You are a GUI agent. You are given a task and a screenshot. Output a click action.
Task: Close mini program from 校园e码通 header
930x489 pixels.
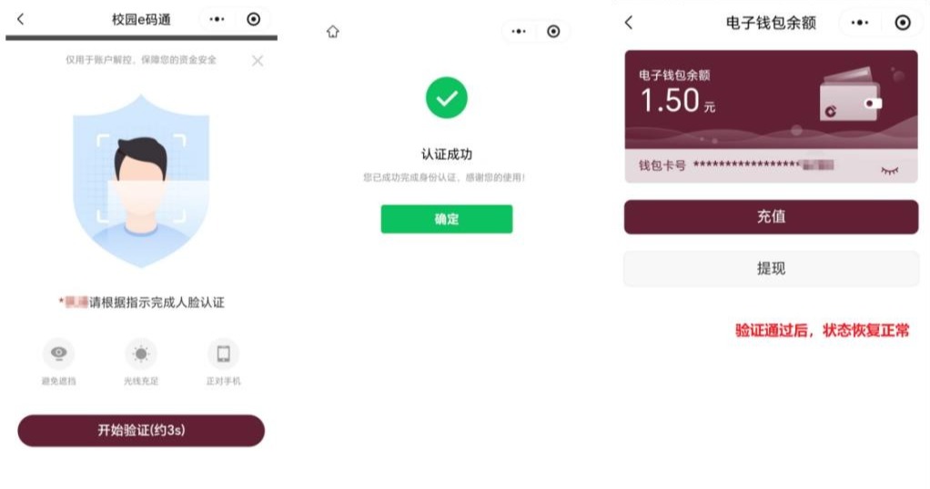(x=253, y=19)
